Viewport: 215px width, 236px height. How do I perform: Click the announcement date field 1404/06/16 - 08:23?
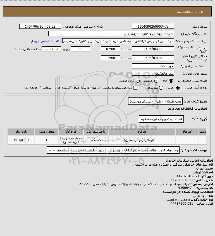[x=40, y=26]
